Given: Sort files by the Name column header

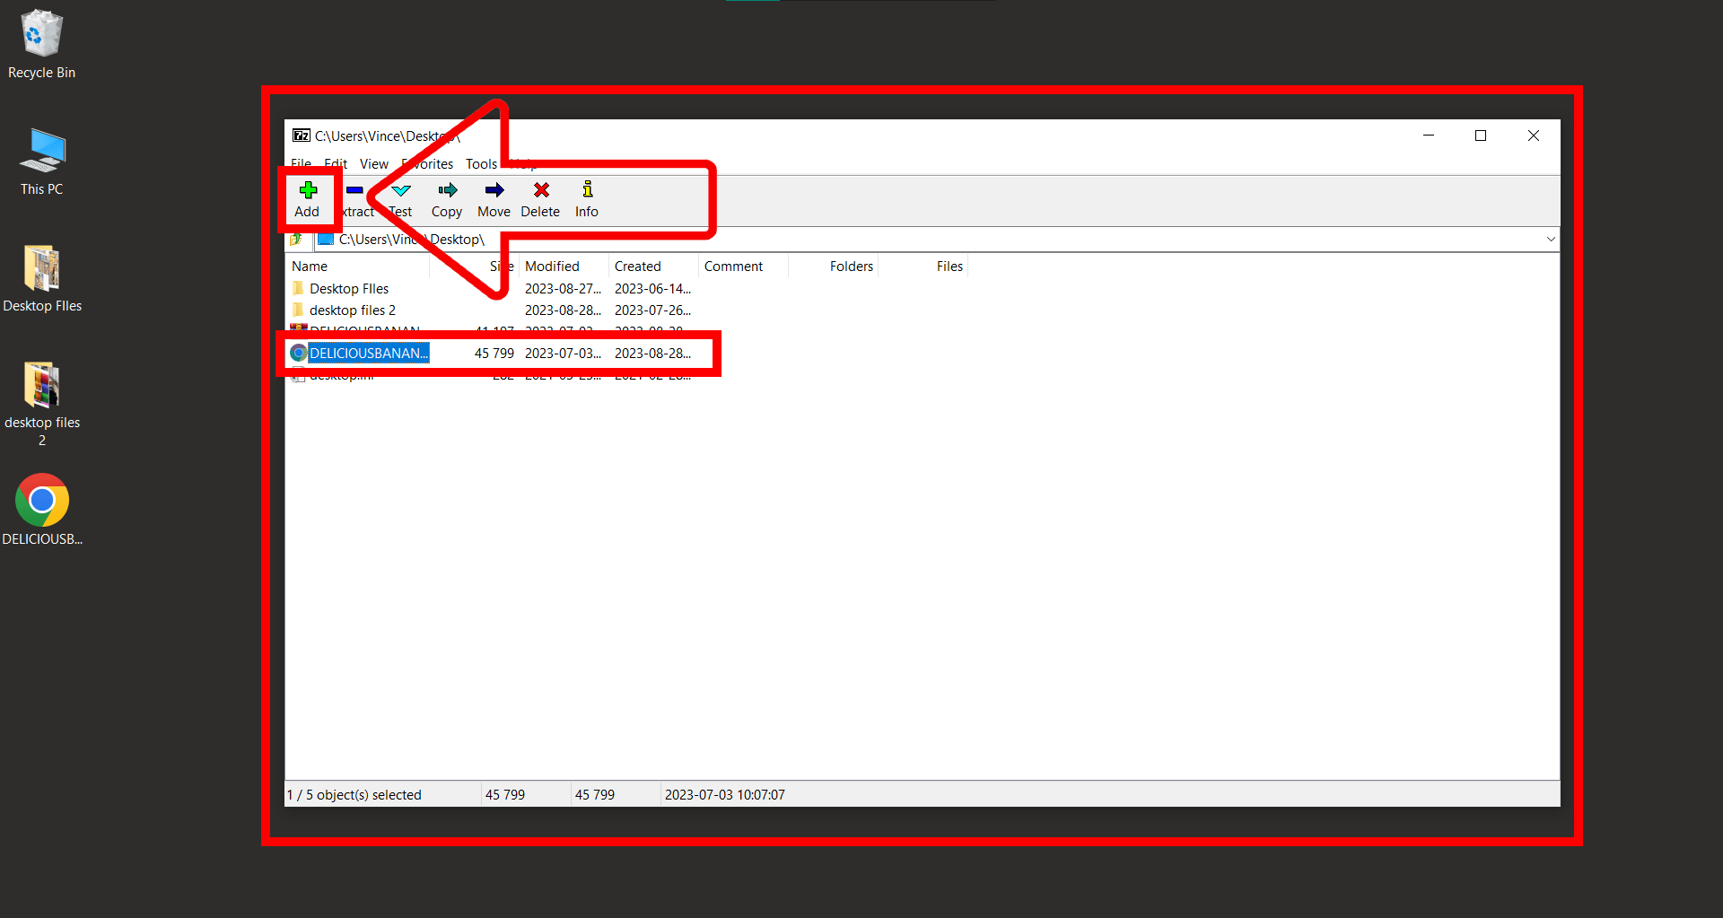Looking at the screenshot, I should pos(310,266).
